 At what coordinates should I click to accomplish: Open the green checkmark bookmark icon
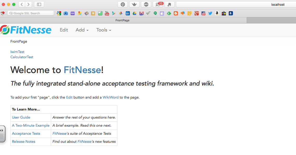[148, 13]
